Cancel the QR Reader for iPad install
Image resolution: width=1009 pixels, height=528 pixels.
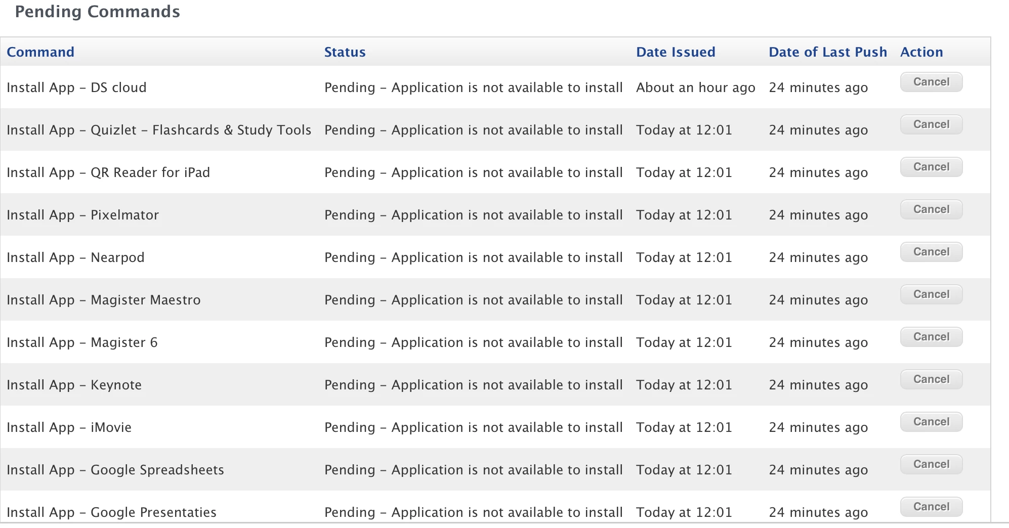point(931,167)
